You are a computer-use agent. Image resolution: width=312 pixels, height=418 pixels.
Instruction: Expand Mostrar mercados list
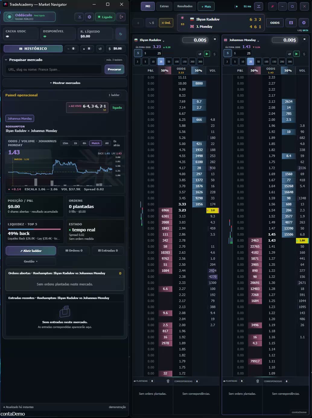coord(65,83)
